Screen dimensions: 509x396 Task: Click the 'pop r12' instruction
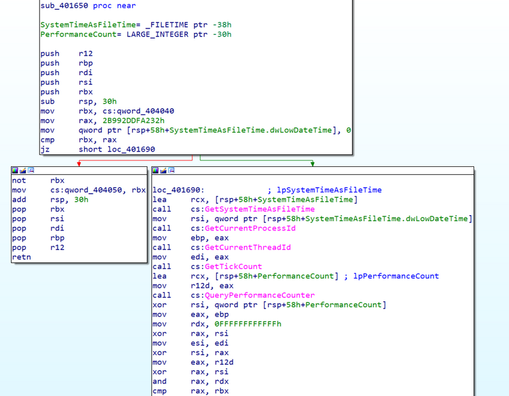pyautogui.click(x=38, y=248)
